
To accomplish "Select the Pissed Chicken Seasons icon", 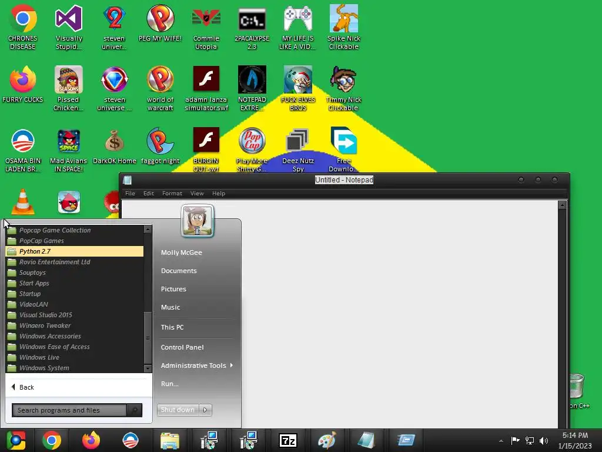I will (68, 88).
